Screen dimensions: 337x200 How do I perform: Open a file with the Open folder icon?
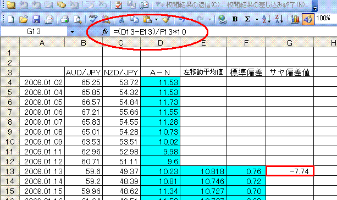tap(24, 20)
